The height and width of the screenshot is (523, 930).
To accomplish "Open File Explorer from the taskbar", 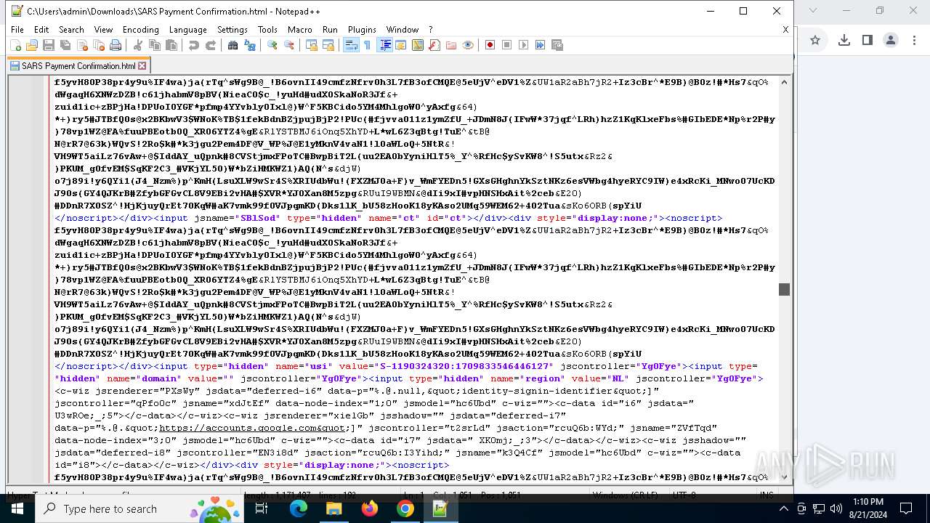I will tap(334, 508).
